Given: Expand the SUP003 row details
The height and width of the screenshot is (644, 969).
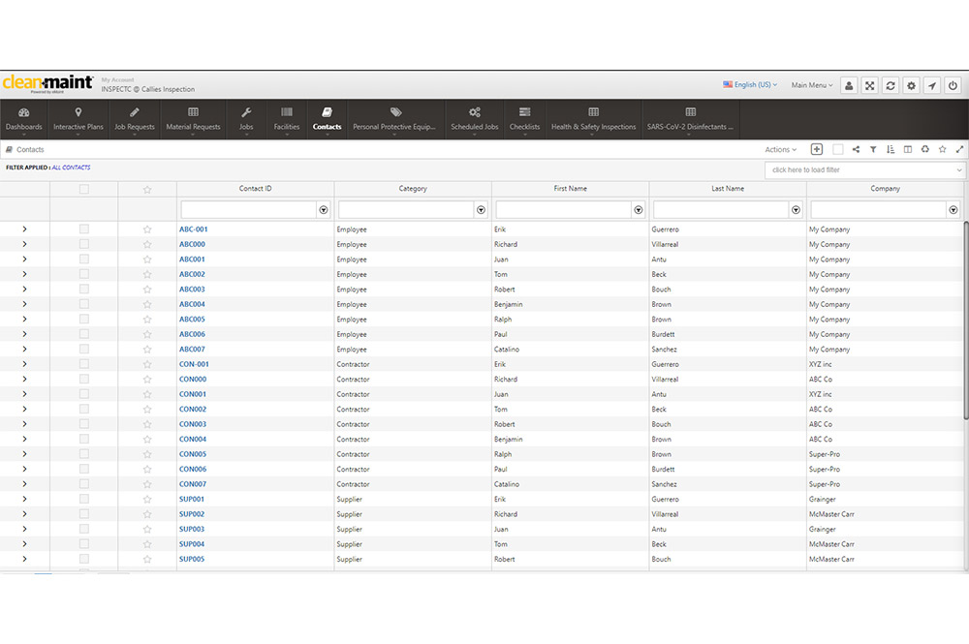Looking at the screenshot, I should pos(24,529).
